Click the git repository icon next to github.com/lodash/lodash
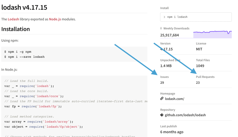 pos(162,115)
